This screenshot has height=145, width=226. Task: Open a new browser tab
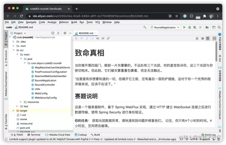[x=77, y=9]
